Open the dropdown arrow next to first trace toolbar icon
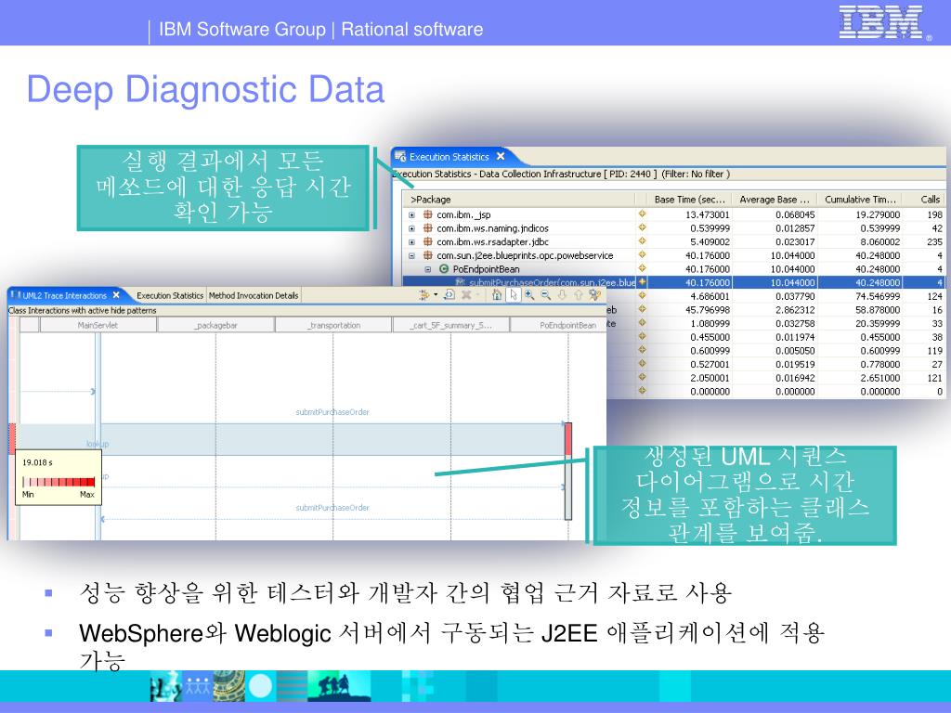 (x=436, y=294)
